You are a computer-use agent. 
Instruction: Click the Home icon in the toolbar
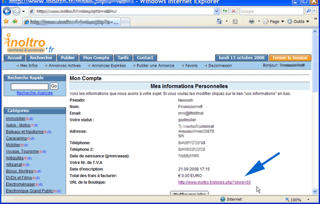(x=219, y=21)
